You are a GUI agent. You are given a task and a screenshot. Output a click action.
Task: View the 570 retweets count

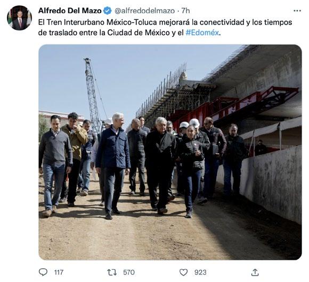[129, 272]
